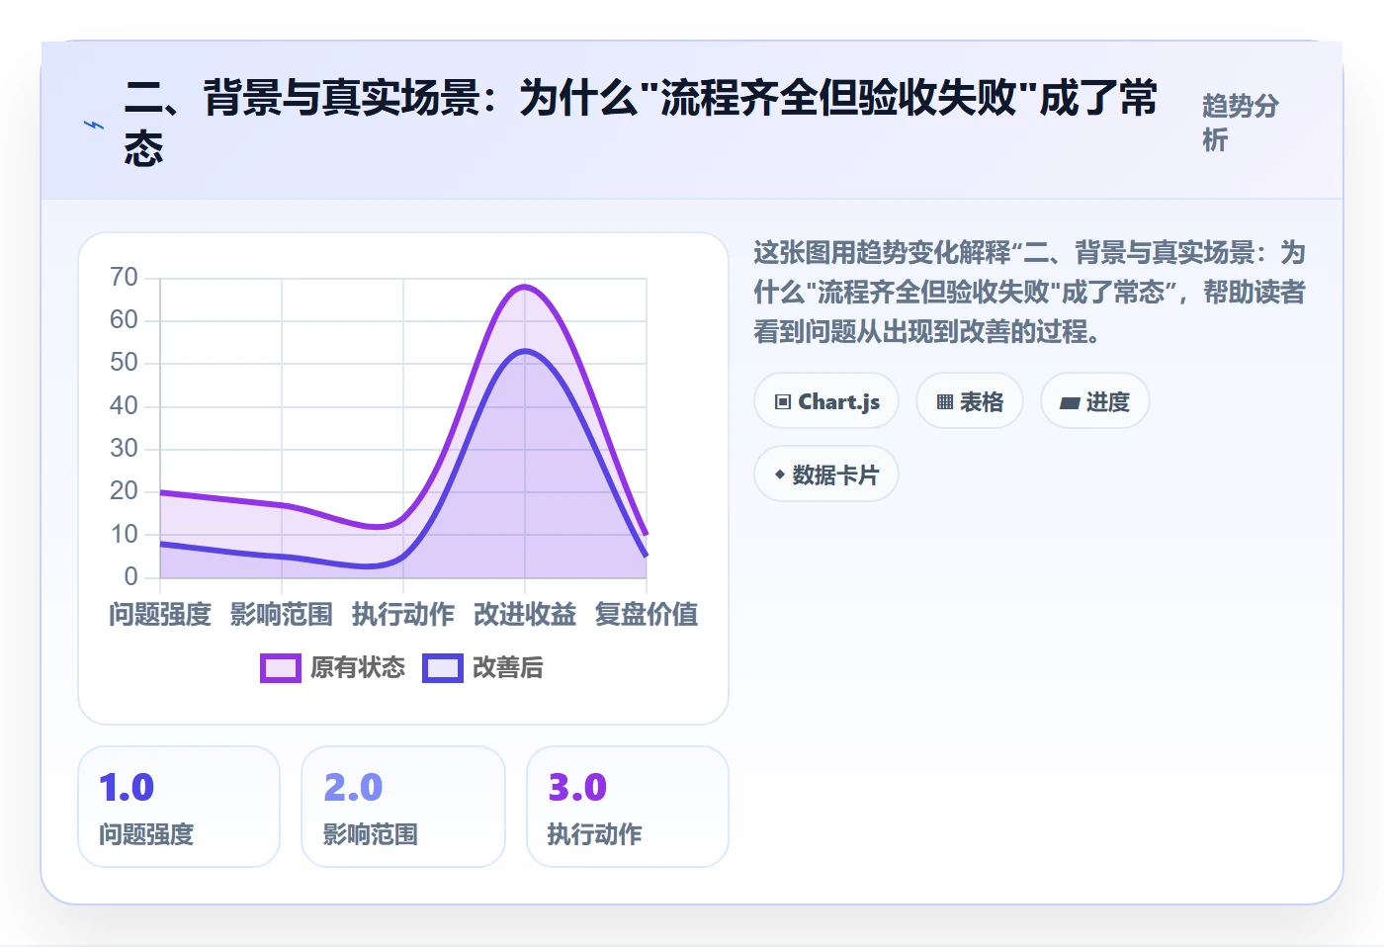
Task: Click the diamond icon in 数据卡片 tag
Action: [x=780, y=474]
